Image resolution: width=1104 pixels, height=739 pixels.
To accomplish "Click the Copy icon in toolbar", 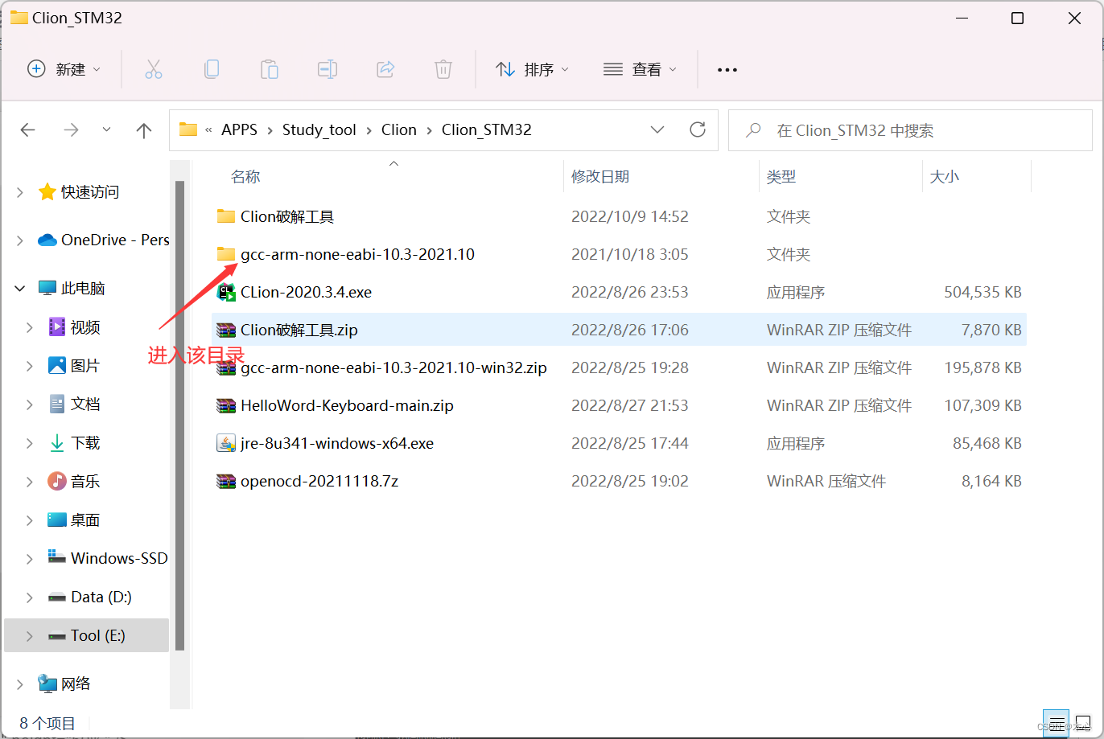I will coord(212,69).
